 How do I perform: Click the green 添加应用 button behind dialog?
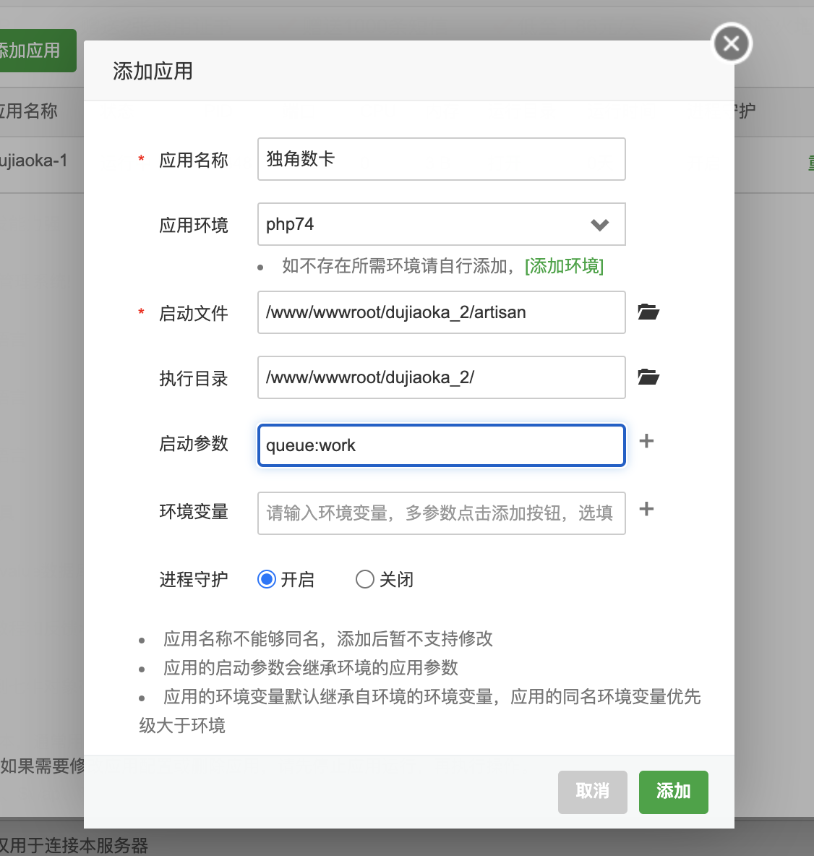36,51
